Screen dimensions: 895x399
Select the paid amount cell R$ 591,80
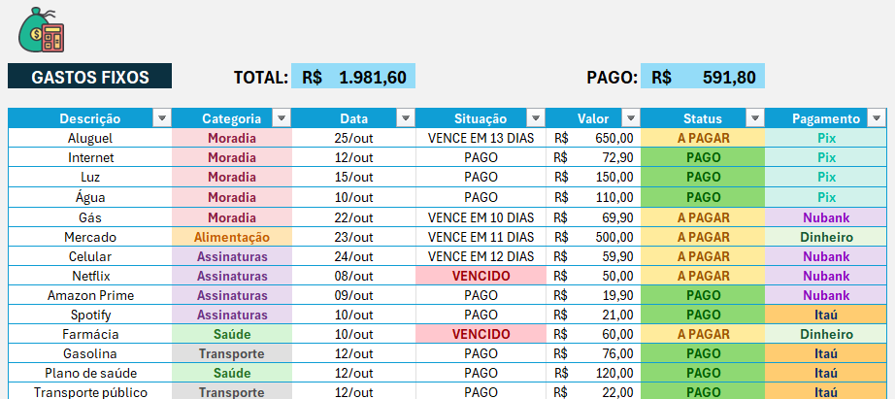(703, 78)
